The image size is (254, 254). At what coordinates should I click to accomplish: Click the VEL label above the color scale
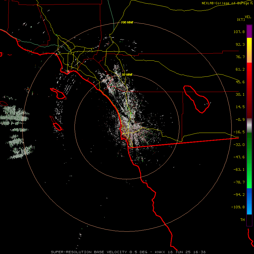248,17
